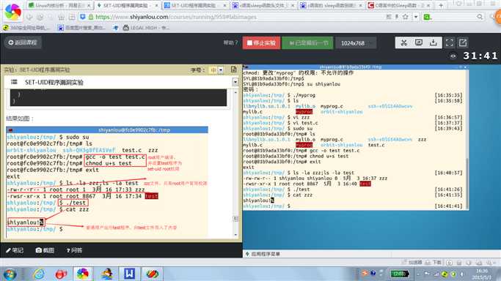Click the screen message icon beside scissors

point(419,42)
